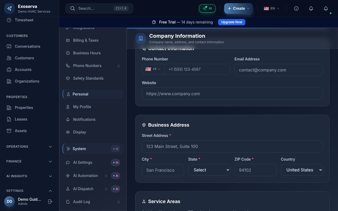This screenshot has width=338, height=211.
Task: Expand the Finance sidebar section
Action: (29, 161)
